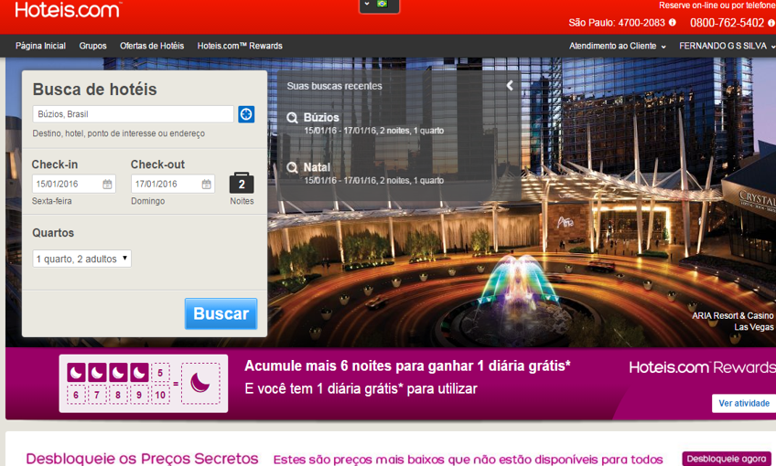Click the large free-night moon stamp
The image size is (776, 466).
pyautogui.click(x=200, y=384)
